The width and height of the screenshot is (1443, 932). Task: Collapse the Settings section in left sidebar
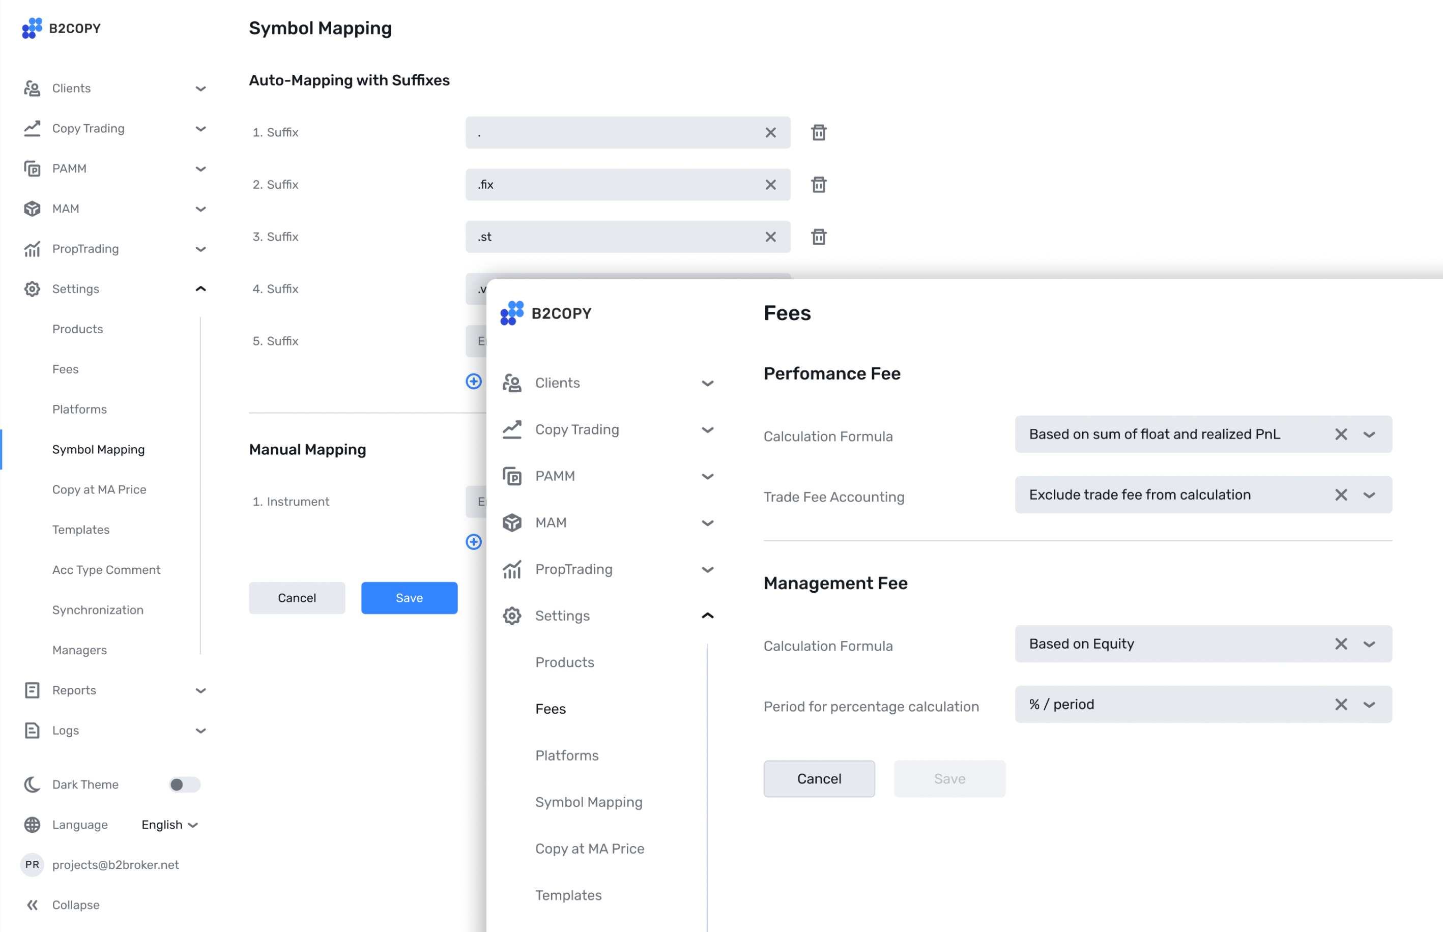tap(200, 288)
